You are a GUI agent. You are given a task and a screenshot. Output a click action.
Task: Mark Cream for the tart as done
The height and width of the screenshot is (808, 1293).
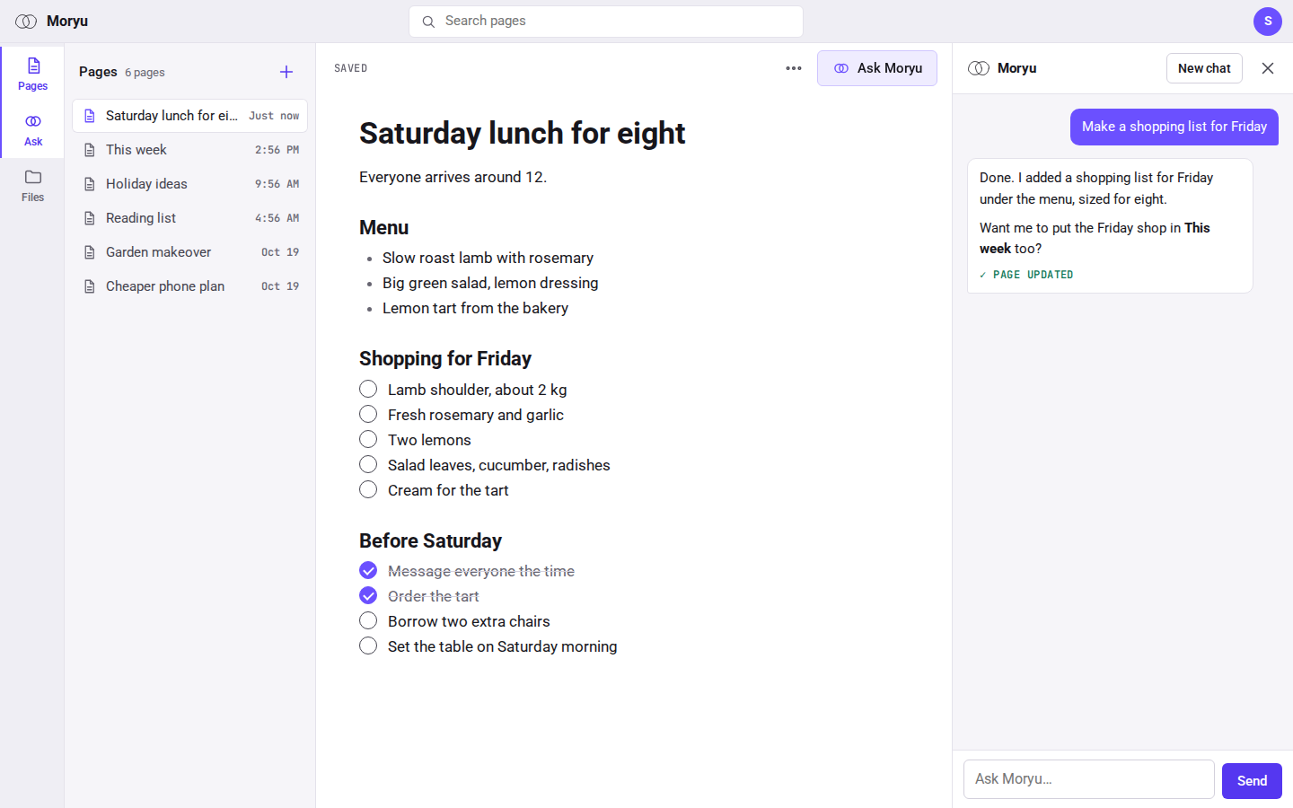pyautogui.click(x=368, y=489)
